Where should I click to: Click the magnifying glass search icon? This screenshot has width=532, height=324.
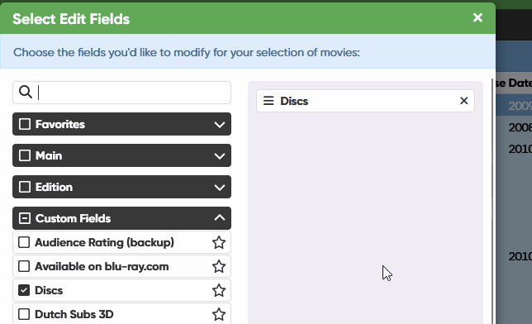click(26, 92)
